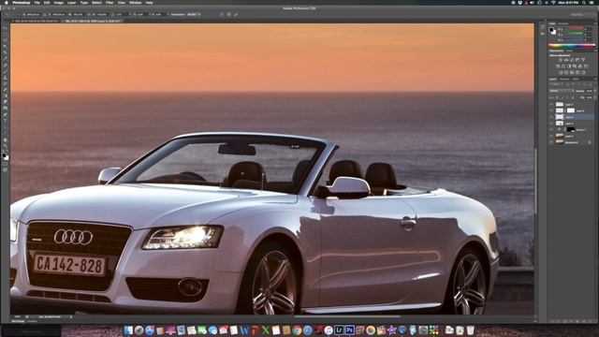Open the Image menu
599x337 pixels.
tap(58, 3)
